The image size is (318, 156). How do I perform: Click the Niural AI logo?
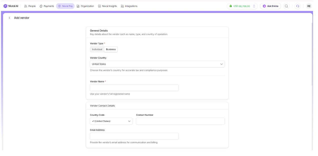[5, 6]
